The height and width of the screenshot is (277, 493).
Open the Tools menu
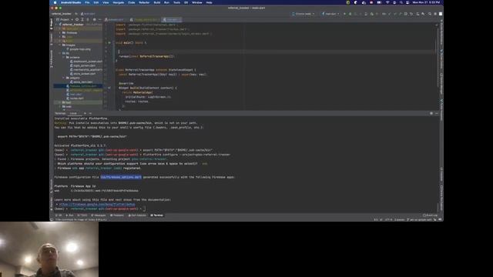click(x=176, y=2)
